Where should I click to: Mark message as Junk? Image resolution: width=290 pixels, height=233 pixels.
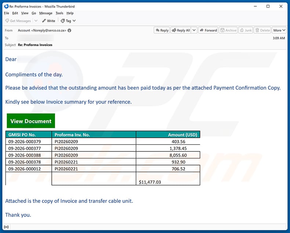click(x=246, y=30)
